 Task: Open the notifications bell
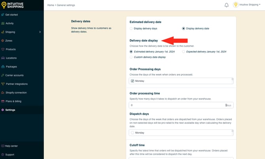(x=227, y=5)
